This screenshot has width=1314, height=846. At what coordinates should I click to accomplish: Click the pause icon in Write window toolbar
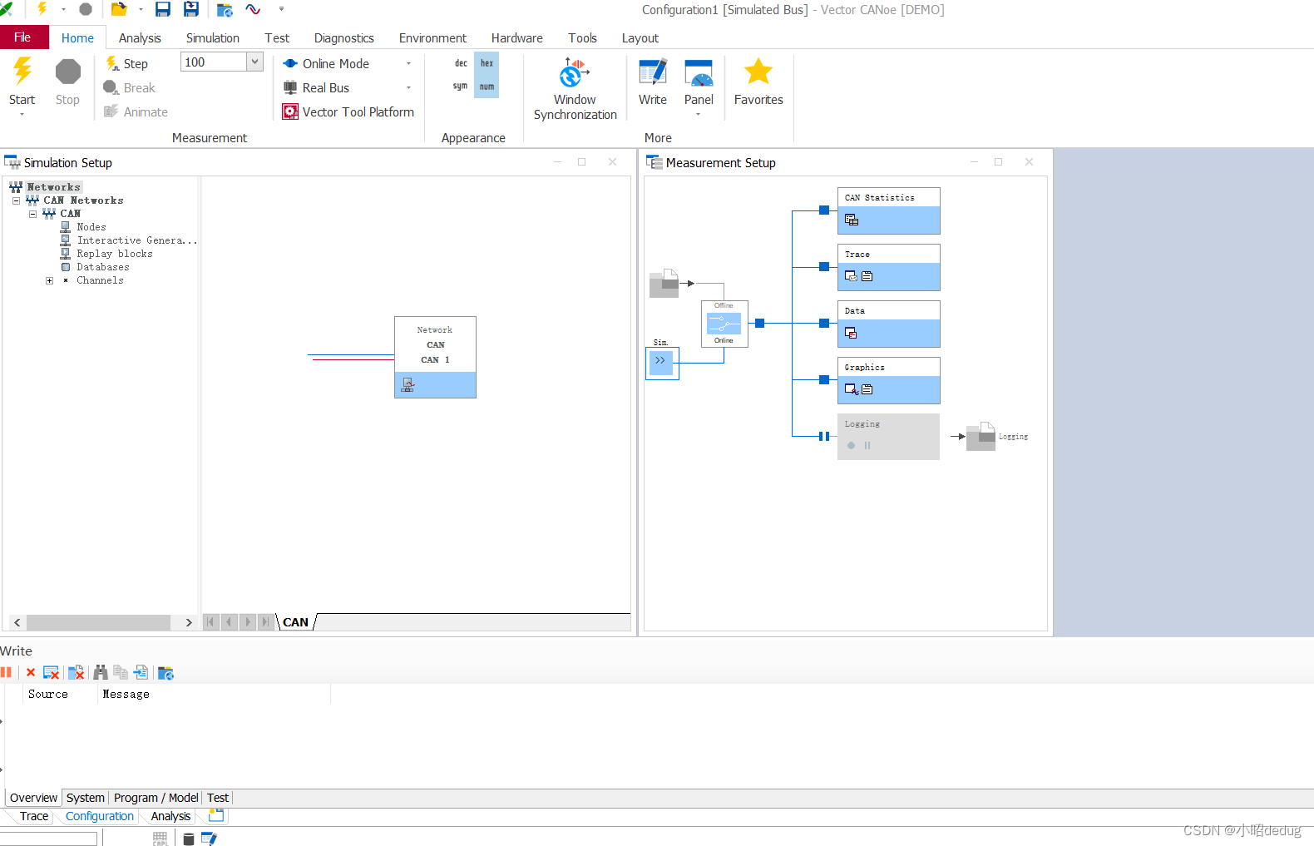pyautogui.click(x=7, y=672)
